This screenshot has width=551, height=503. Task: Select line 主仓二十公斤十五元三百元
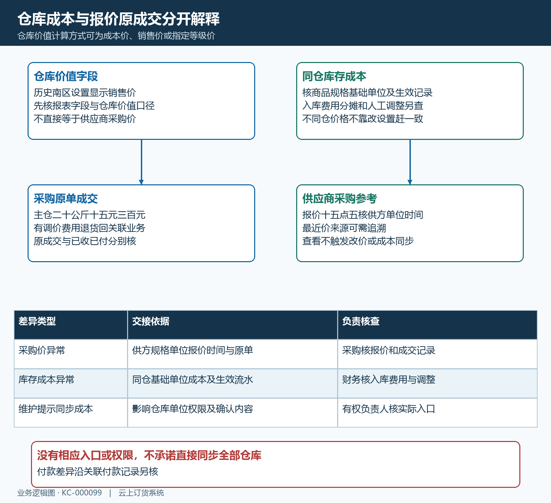click(90, 215)
